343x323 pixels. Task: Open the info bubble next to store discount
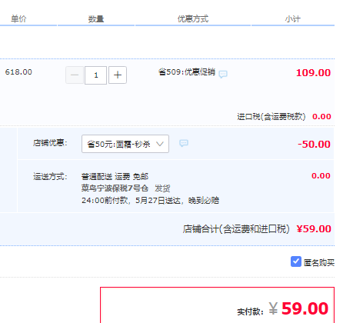point(184,143)
